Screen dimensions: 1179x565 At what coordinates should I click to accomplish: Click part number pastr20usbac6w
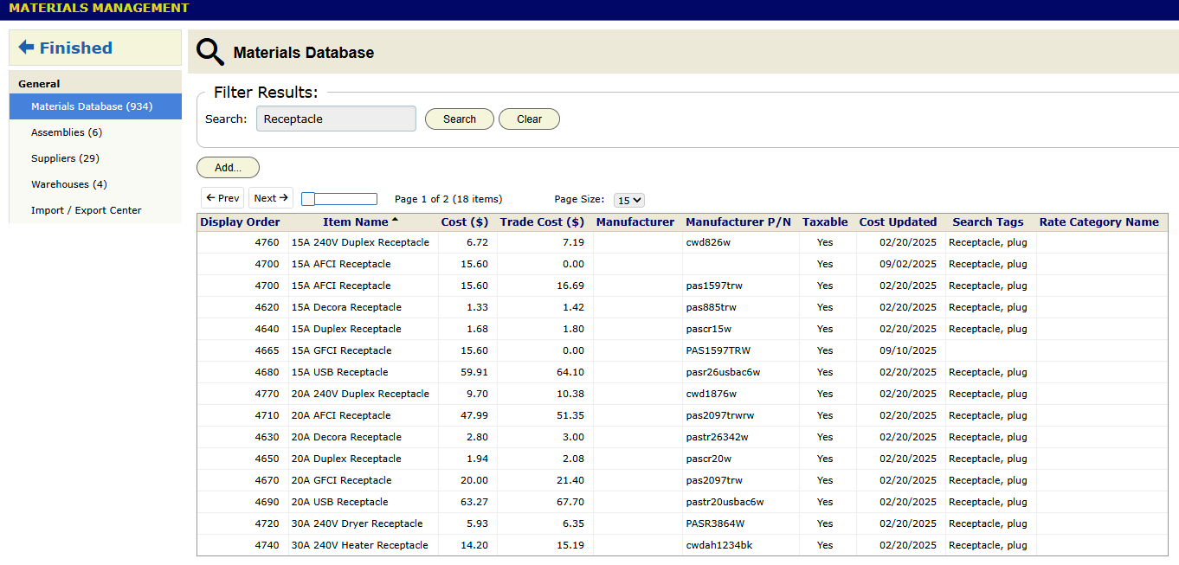coord(725,502)
